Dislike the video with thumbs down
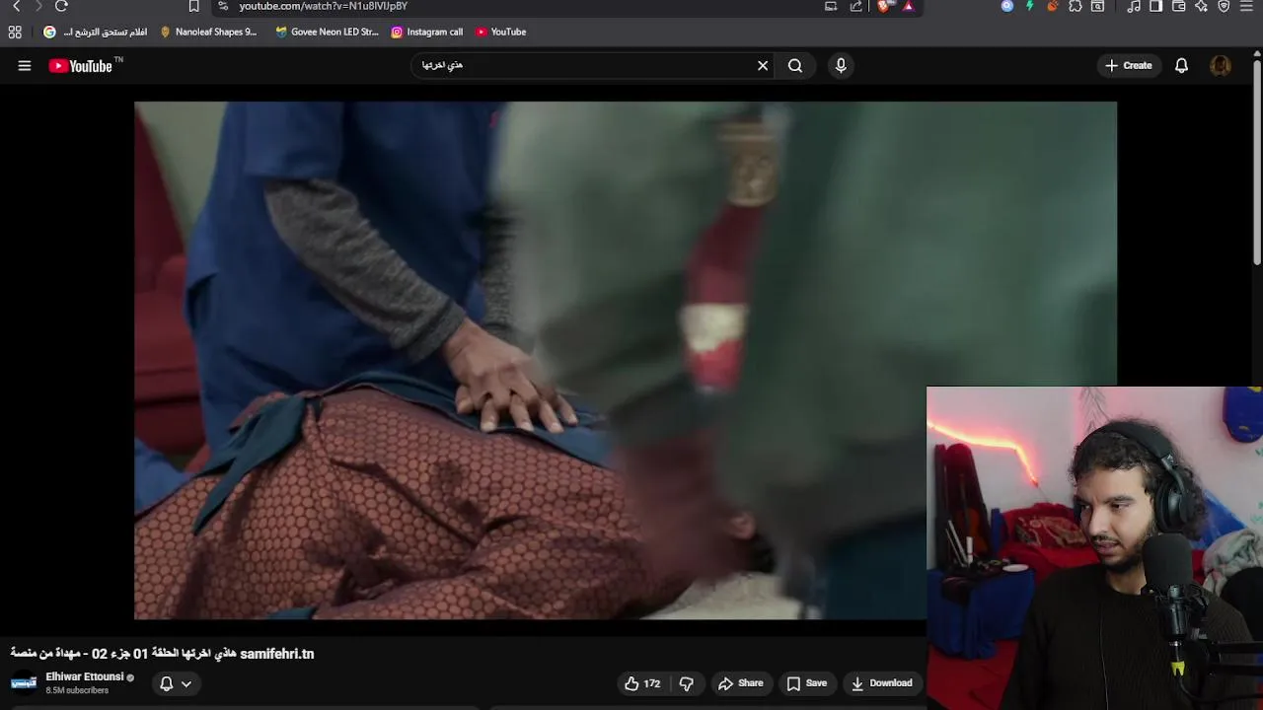 point(687,683)
